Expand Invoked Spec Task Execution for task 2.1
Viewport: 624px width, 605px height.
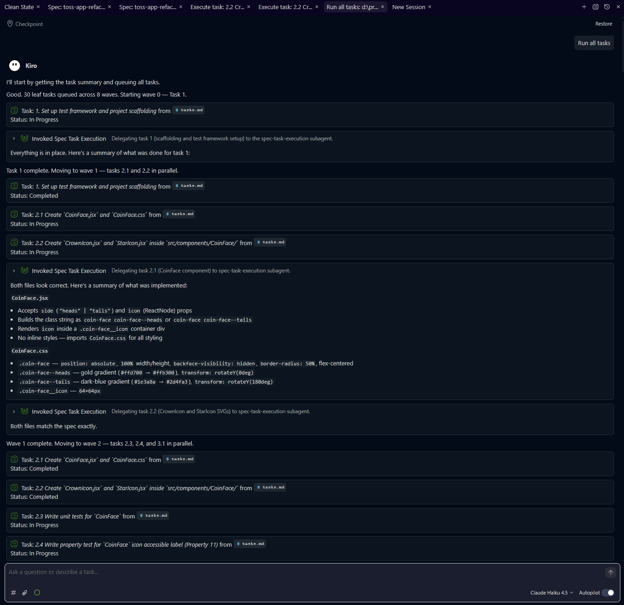pos(14,271)
